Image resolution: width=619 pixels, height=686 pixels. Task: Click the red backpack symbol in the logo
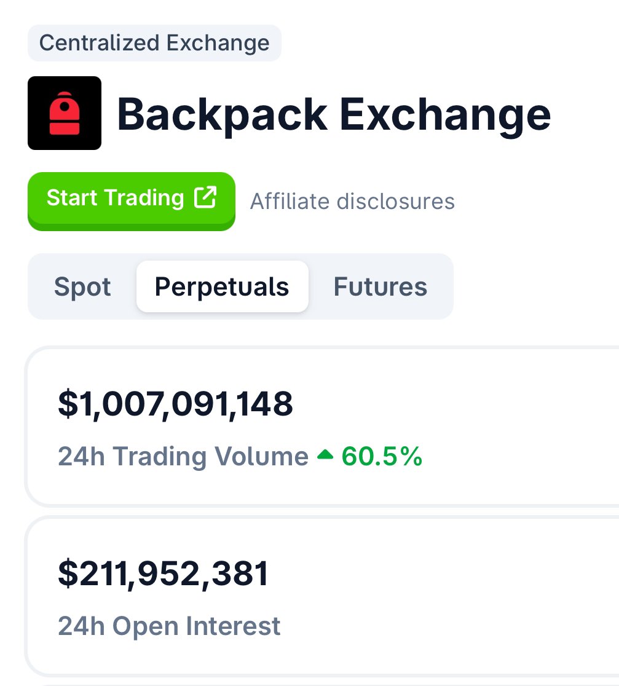[64, 111]
